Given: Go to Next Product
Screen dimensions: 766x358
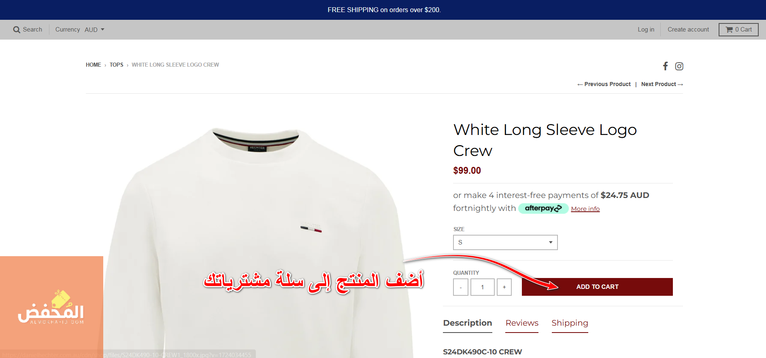Looking at the screenshot, I should [x=662, y=84].
